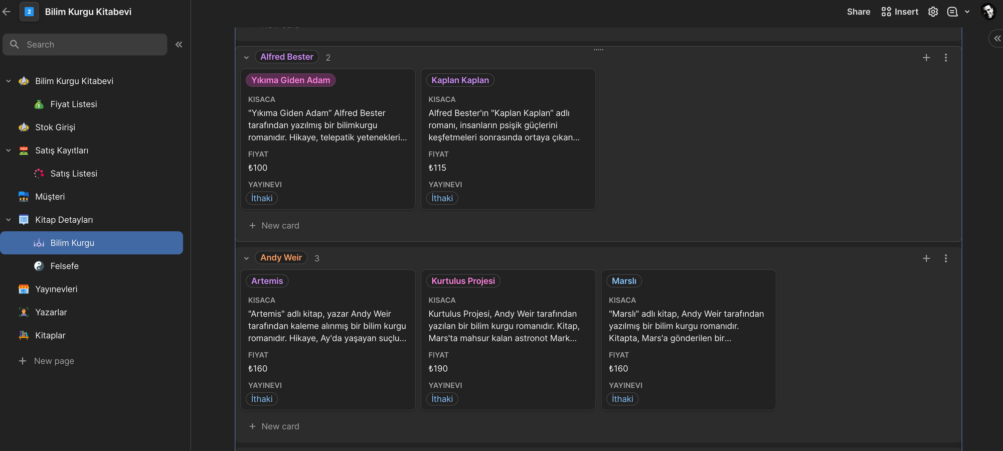Image resolution: width=1003 pixels, height=451 pixels.
Task: Collapse the left sidebar with double chevron
Action: click(x=179, y=45)
